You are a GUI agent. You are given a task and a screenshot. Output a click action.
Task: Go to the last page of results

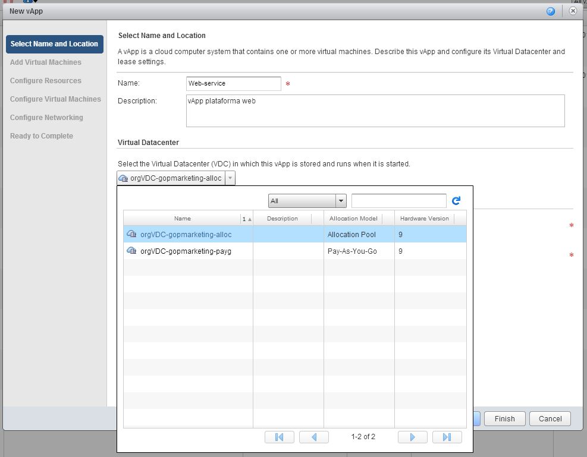click(447, 437)
